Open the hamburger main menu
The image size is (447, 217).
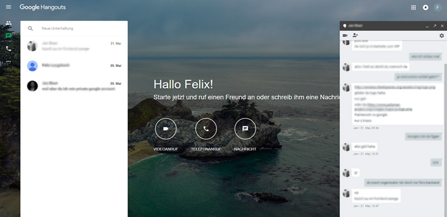pyautogui.click(x=8, y=7)
